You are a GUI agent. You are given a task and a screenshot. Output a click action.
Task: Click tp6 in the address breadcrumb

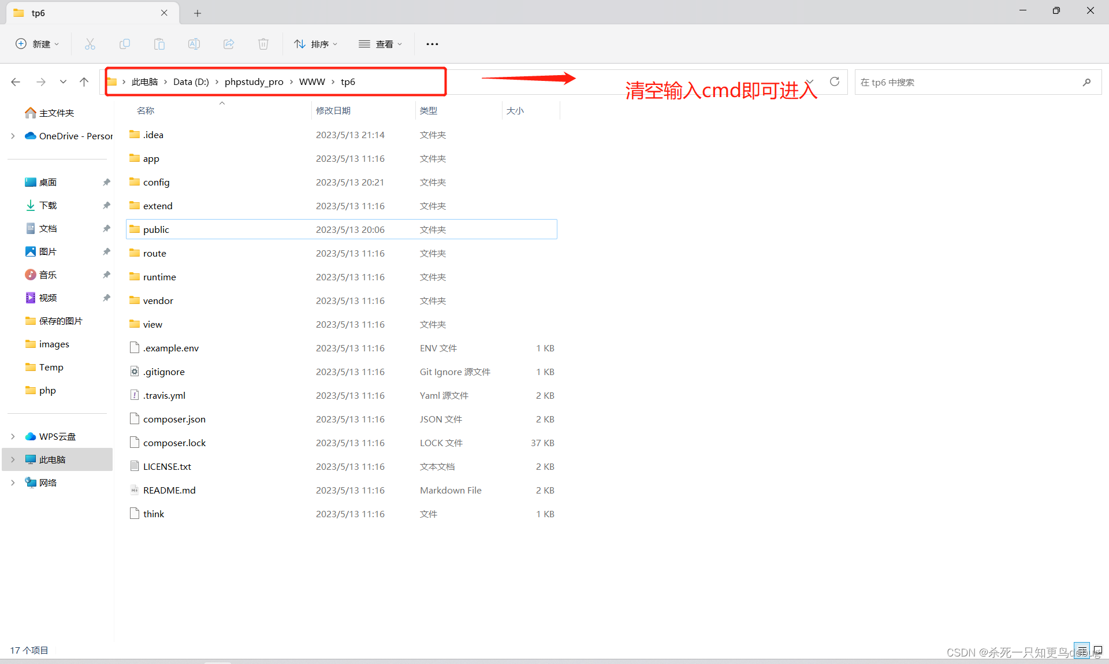348,82
